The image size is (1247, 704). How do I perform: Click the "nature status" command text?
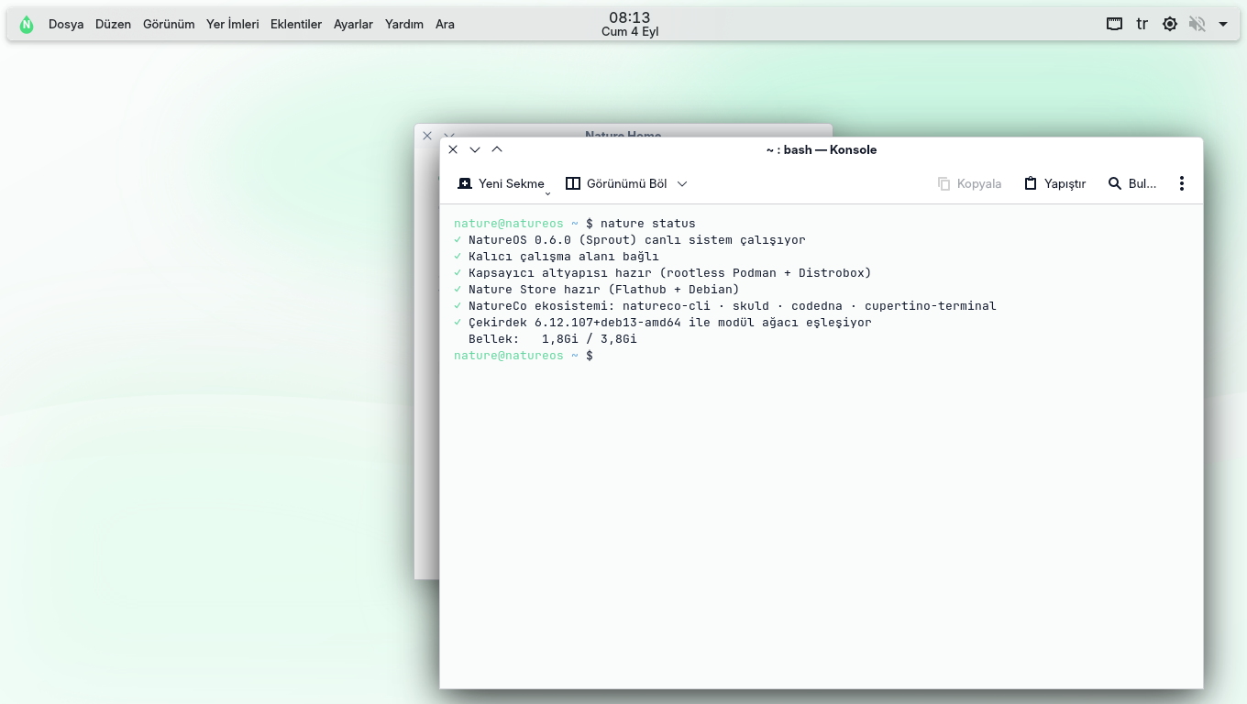click(648, 224)
